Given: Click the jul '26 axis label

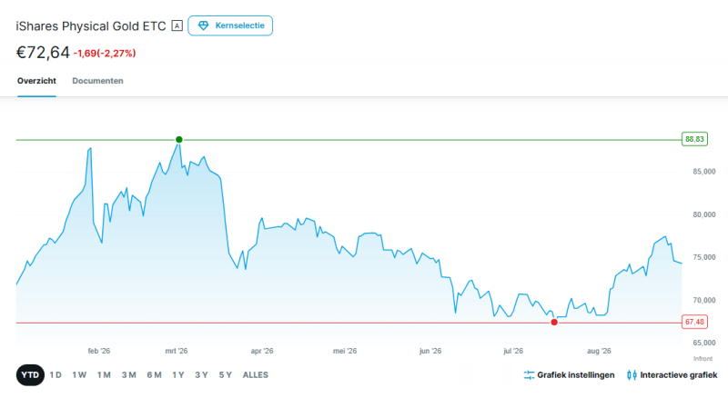Looking at the screenshot, I should (513, 351).
